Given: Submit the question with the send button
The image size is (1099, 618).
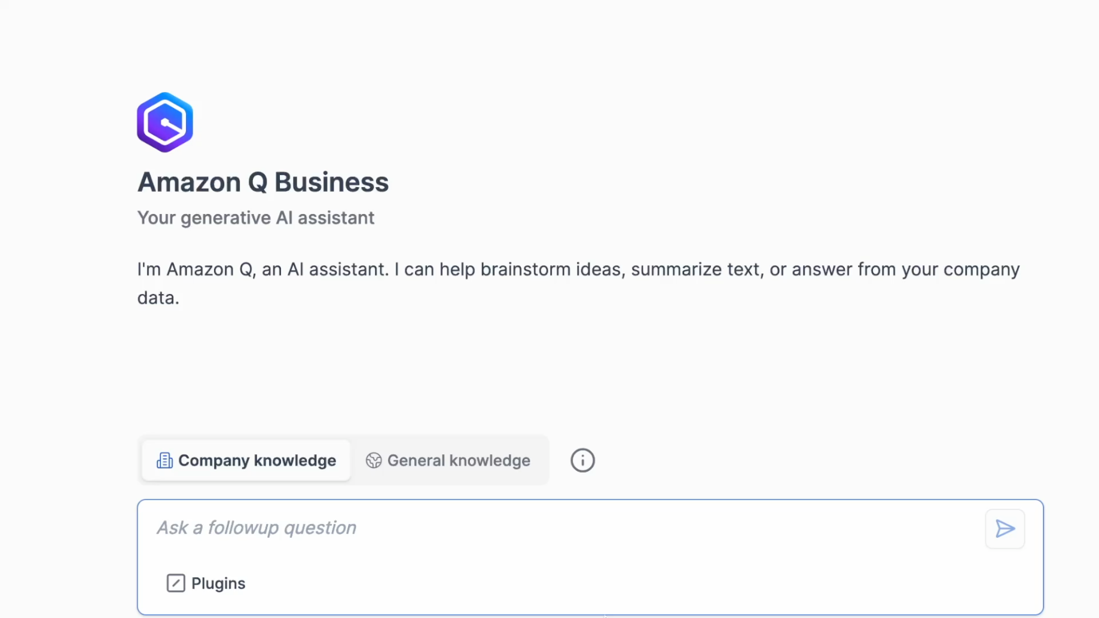Looking at the screenshot, I should 1005,529.
